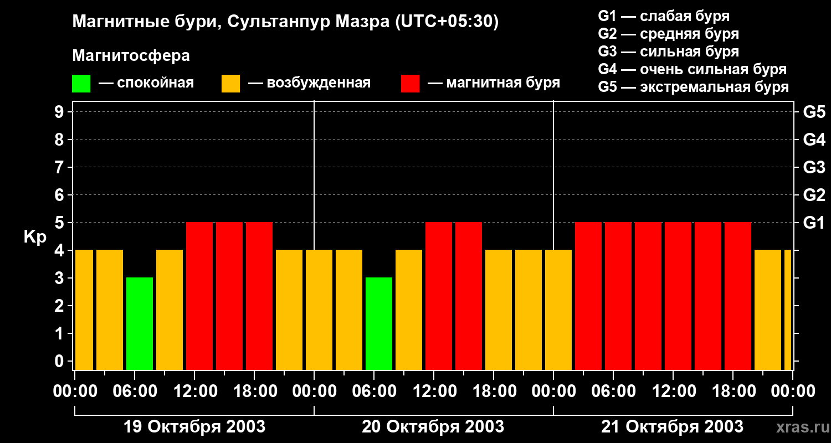Click the red bar above 12:00 on 21 October

pyautogui.click(x=678, y=296)
